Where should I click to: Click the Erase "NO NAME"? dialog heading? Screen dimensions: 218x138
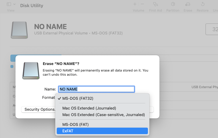click(x=61, y=64)
